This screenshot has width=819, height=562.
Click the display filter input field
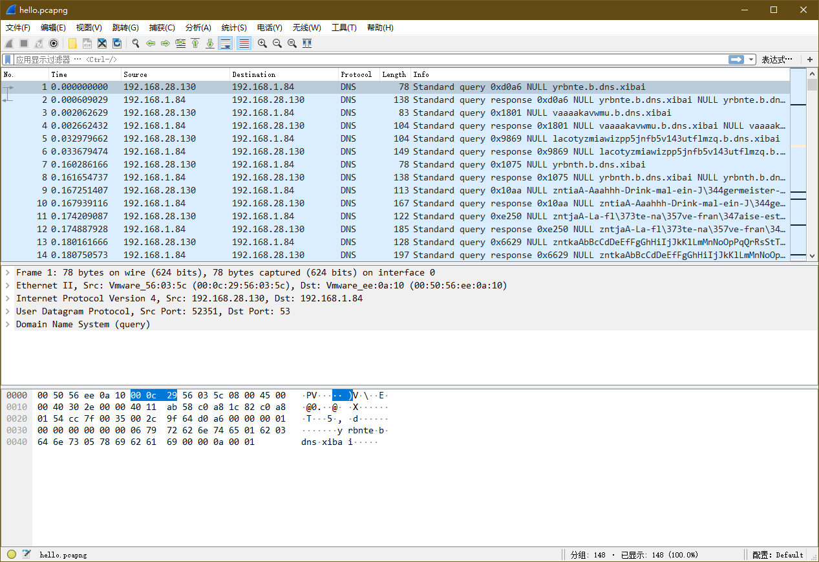371,59
